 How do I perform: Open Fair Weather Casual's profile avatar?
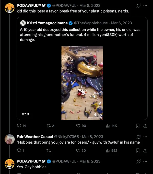coord(9,139)
